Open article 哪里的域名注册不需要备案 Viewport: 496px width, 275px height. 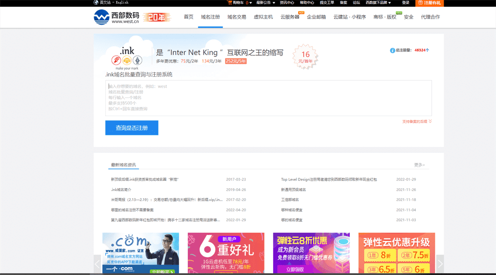[x=132, y=210]
